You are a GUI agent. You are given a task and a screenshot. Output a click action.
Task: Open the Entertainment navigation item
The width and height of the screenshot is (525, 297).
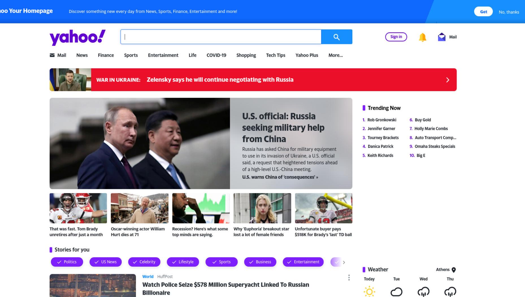[163, 55]
